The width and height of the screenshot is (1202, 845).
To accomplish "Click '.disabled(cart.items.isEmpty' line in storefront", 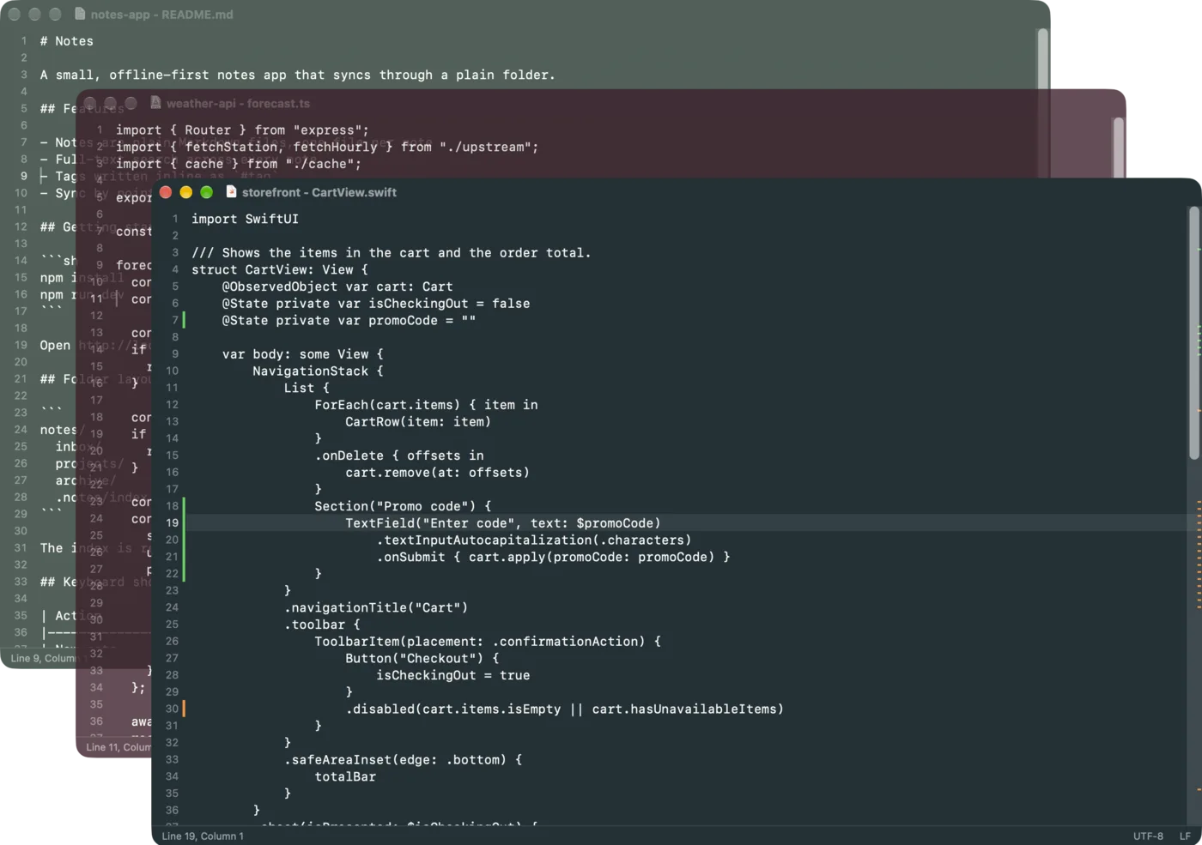I will (x=564, y=709).
